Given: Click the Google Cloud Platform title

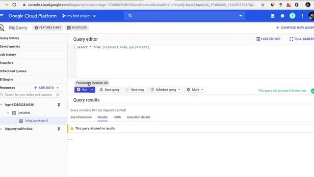Looking at the screenshot, I should coord(32,16).
